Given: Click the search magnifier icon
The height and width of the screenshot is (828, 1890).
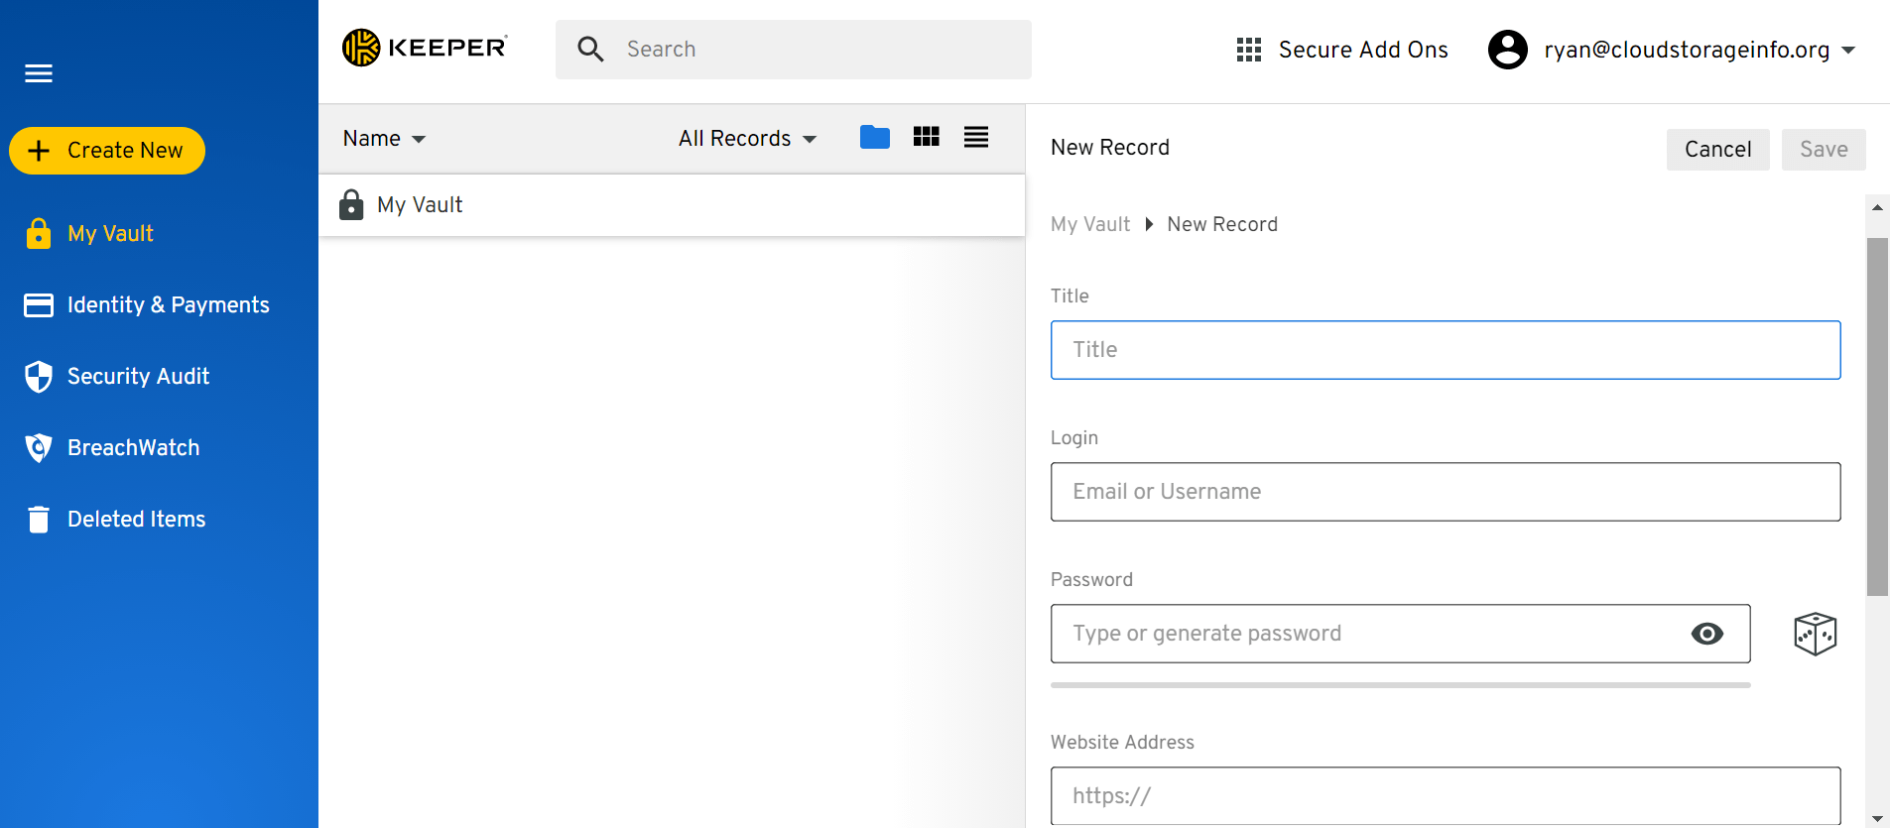Looking at the screenshot, I should [x=590, y=50].
